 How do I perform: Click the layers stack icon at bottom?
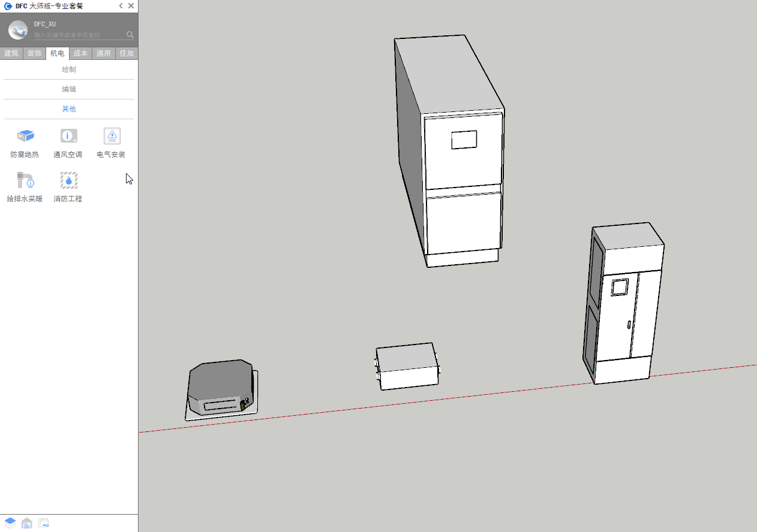10,523
